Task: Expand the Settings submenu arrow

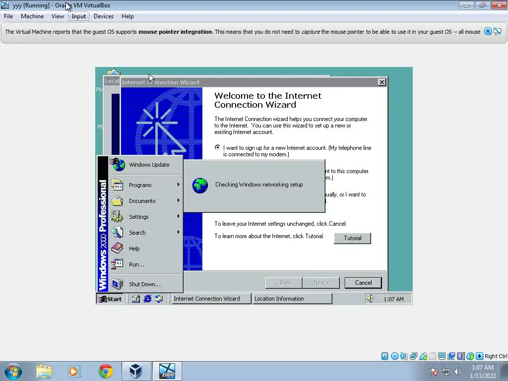Action: [178, 216]
